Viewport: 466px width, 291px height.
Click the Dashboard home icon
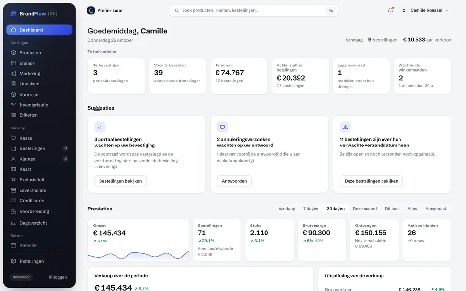(x=13, y=30)
